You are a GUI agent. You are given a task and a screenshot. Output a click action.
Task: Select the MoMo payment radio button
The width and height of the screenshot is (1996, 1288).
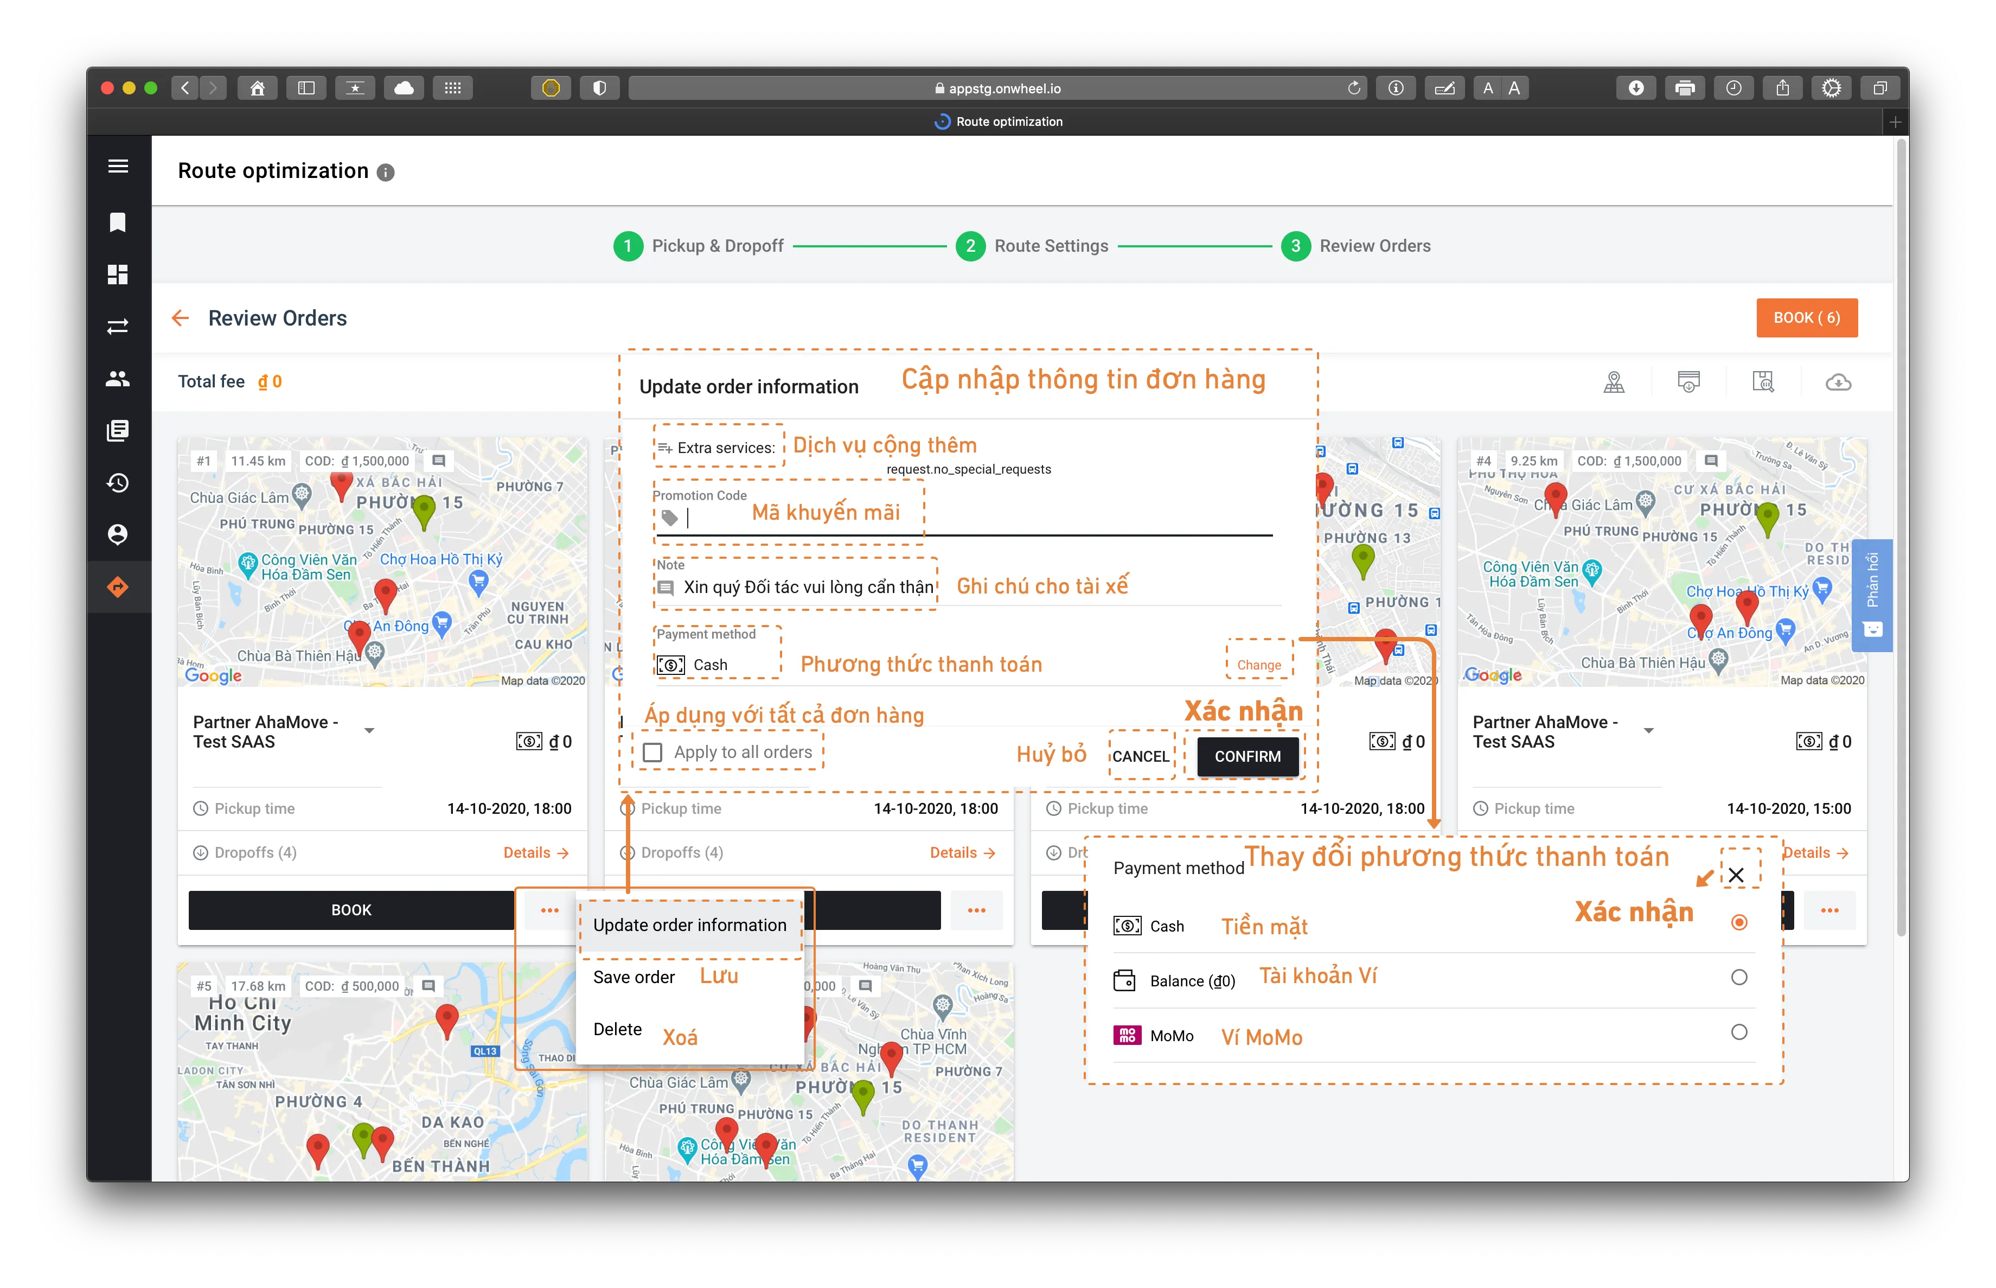click(x=1739, y=1033)
